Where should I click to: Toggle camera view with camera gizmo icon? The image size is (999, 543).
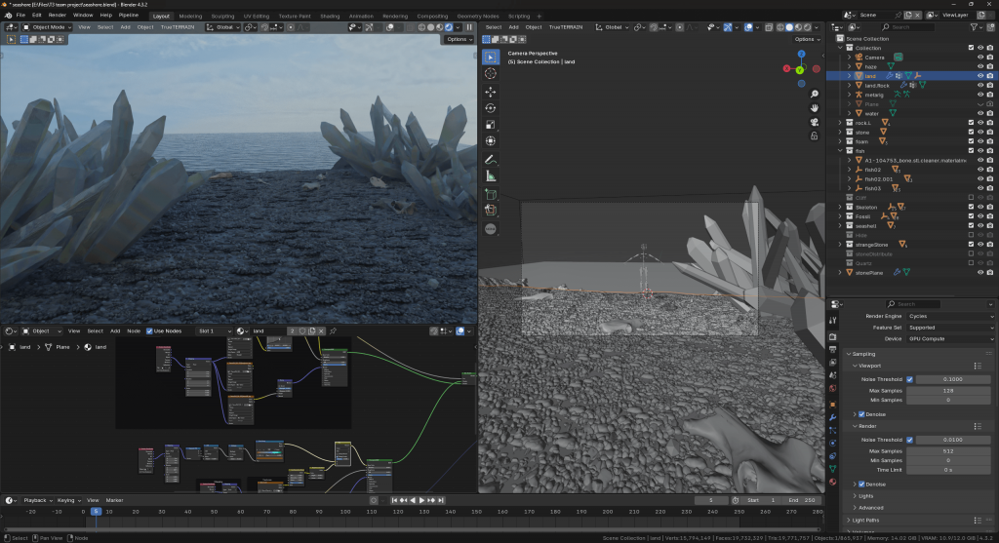(x=814, y=124)
